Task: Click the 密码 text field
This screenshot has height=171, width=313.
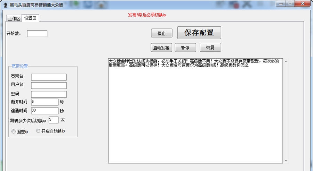Action: [49, 94]
